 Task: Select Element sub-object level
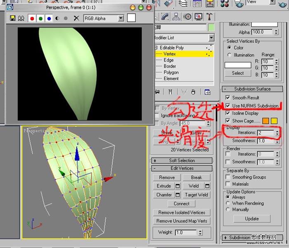(x=171, y=78)
